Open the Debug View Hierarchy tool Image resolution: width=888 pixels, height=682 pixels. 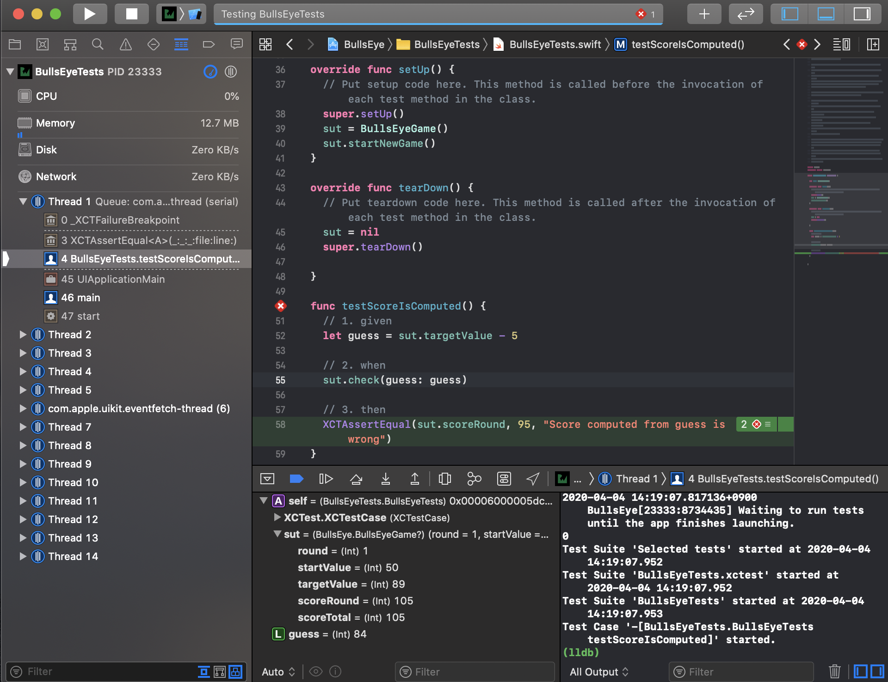[444, 479]
